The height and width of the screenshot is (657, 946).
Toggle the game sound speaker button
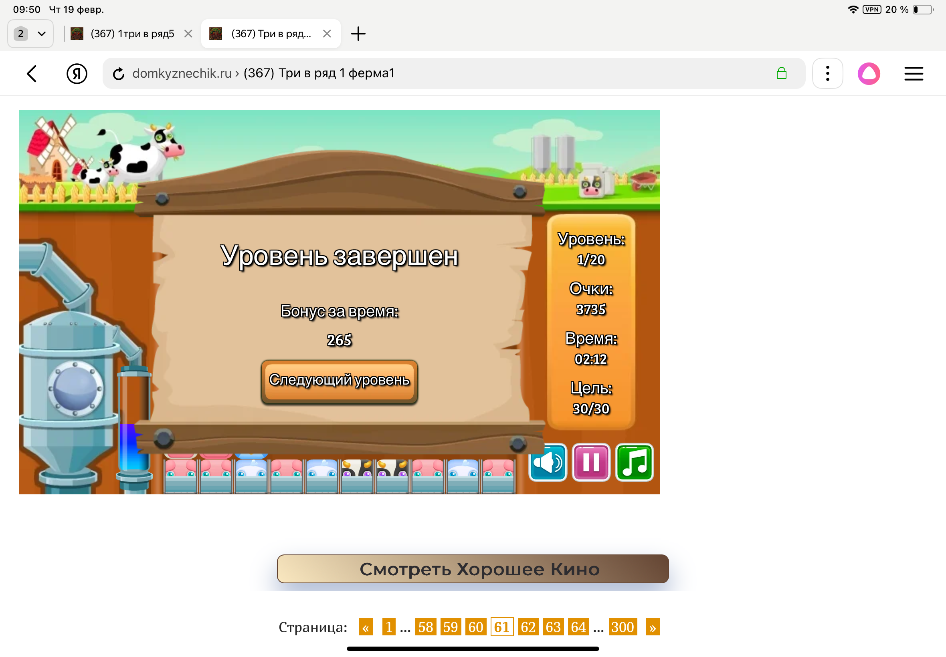coord(548,463)
